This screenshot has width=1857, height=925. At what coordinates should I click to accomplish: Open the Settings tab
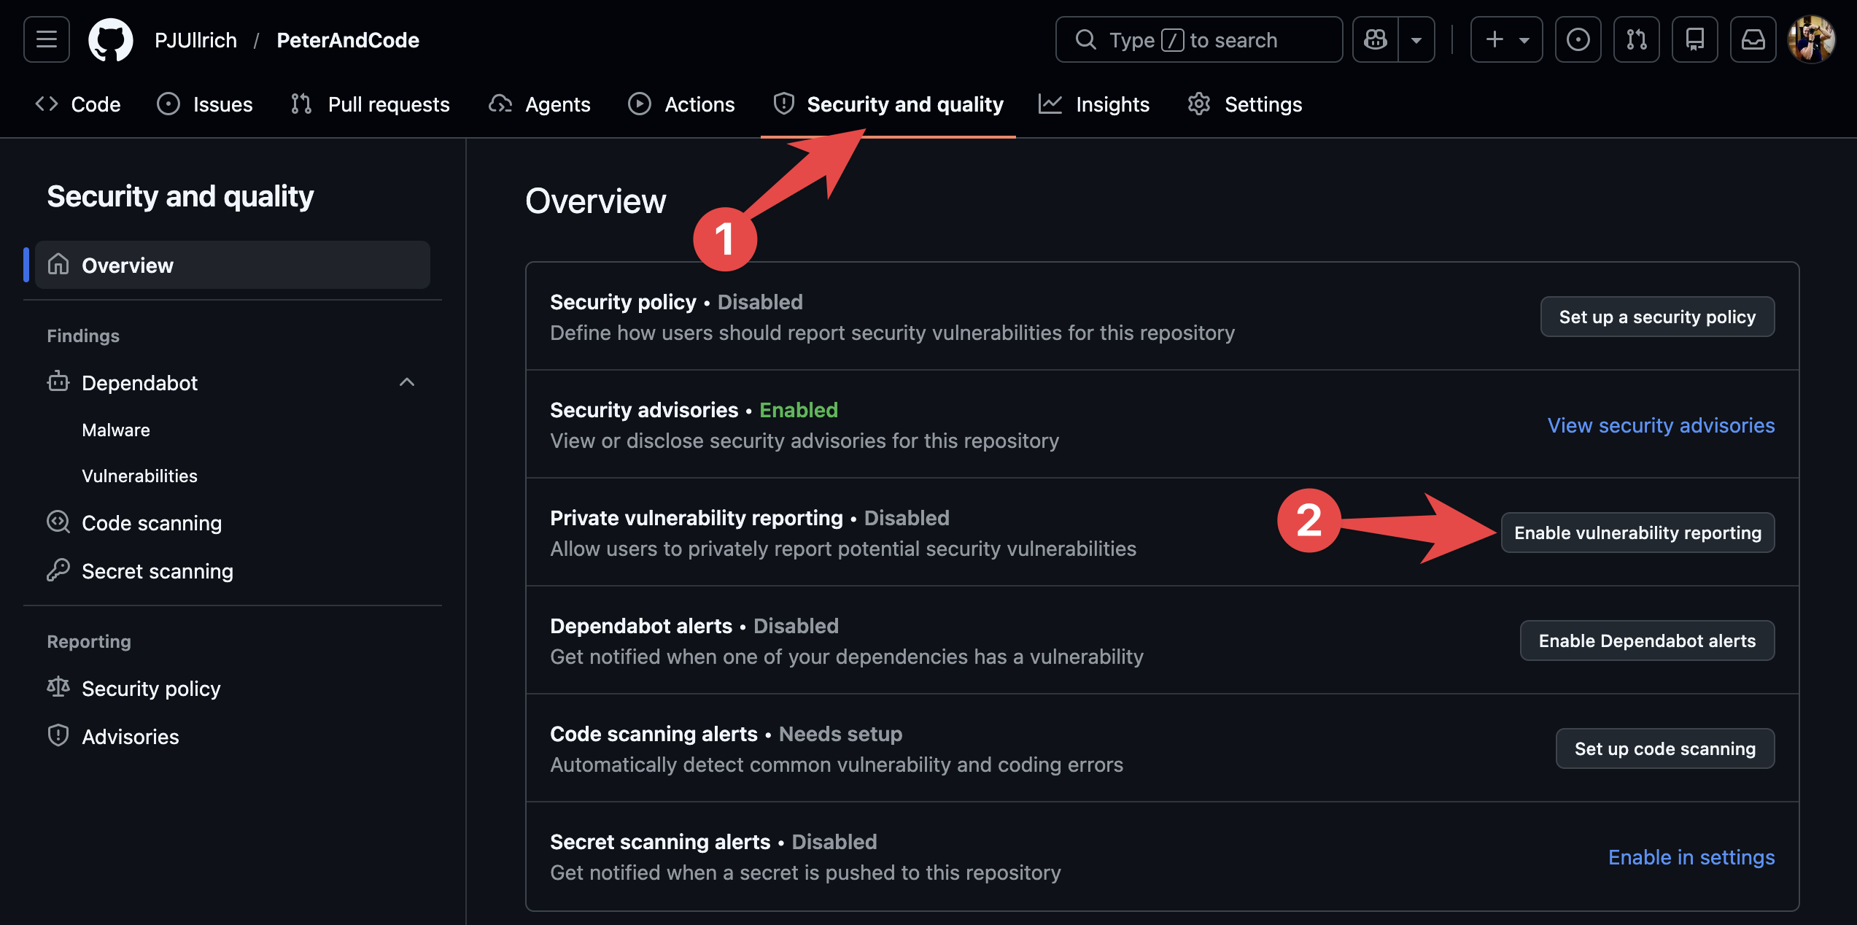point(1244,104)
